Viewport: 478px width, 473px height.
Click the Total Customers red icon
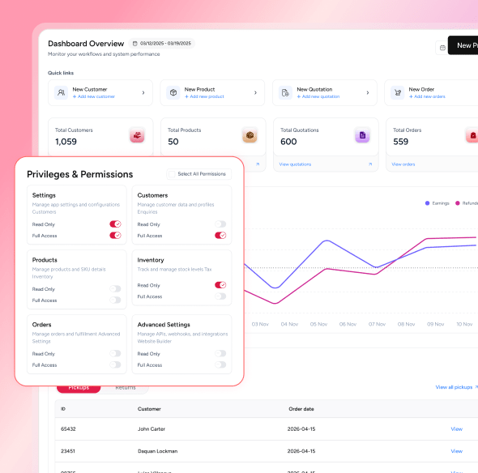[137, 135]
